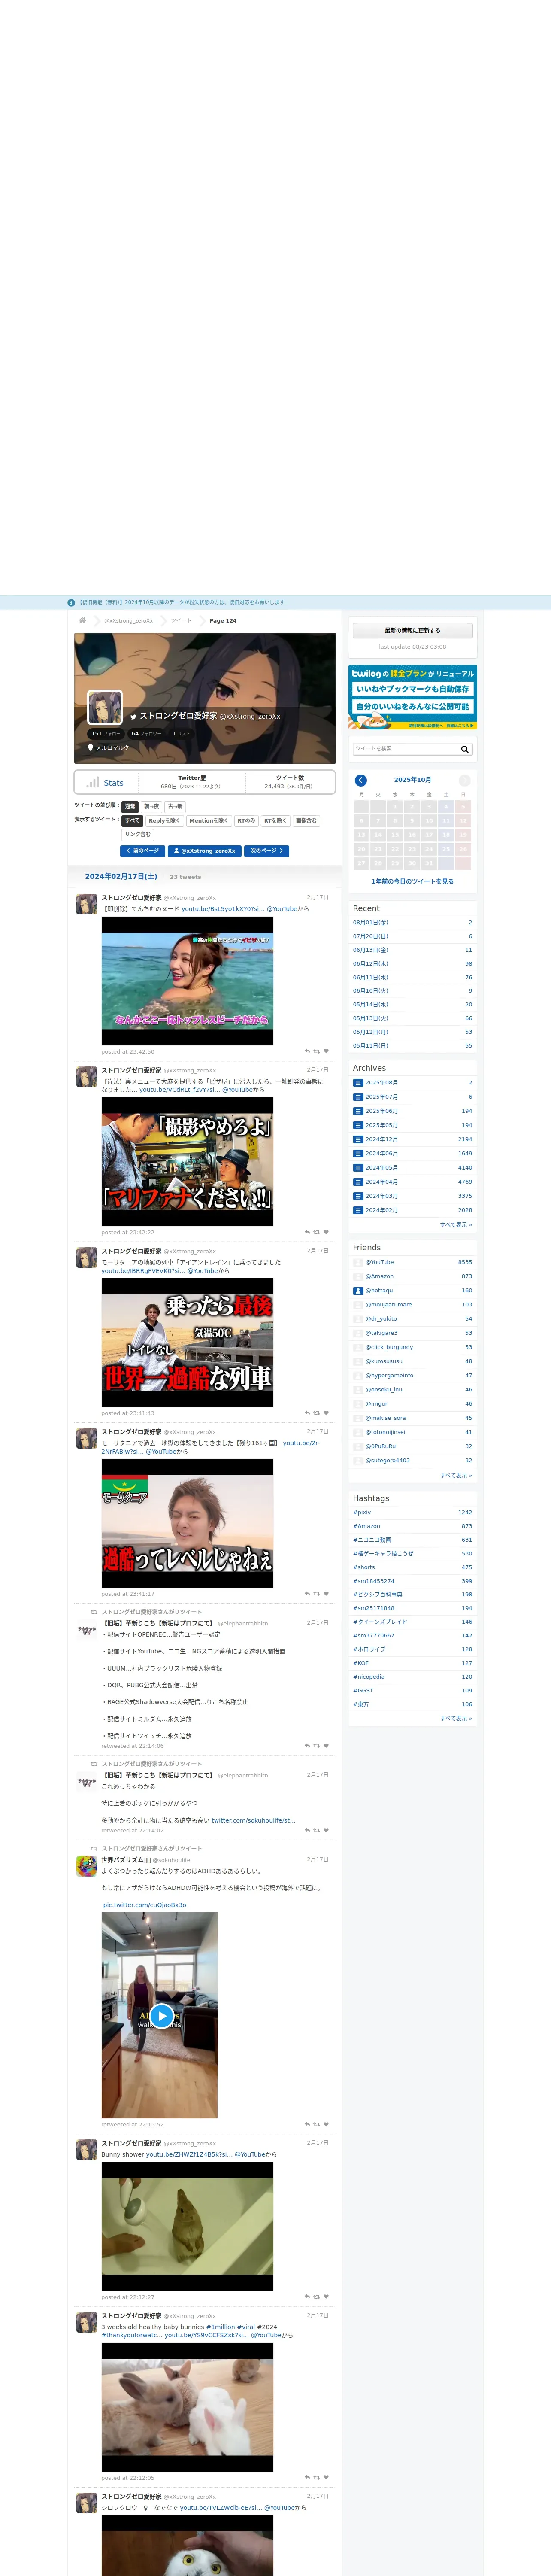551x2576 pixels.
Task: Open the 2024年12月 archive list icon
Action: click(358, 1139)
